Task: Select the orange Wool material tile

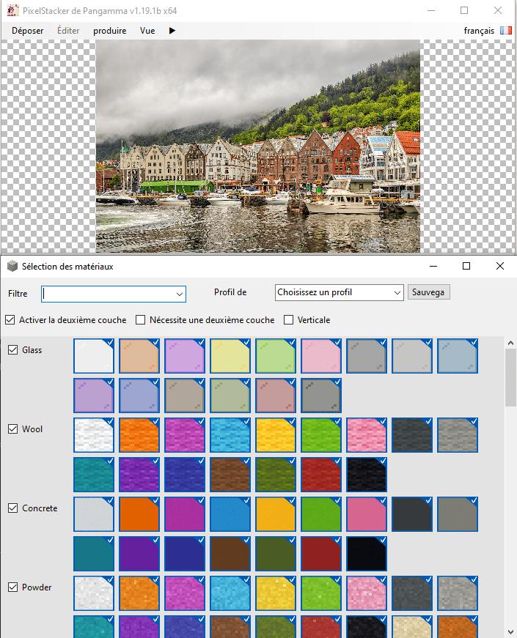Action: click(x=139, y=435)
